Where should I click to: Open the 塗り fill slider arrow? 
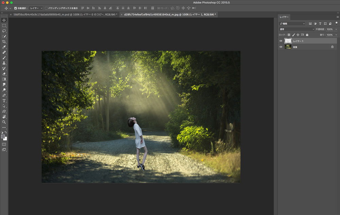pos(336,35)
